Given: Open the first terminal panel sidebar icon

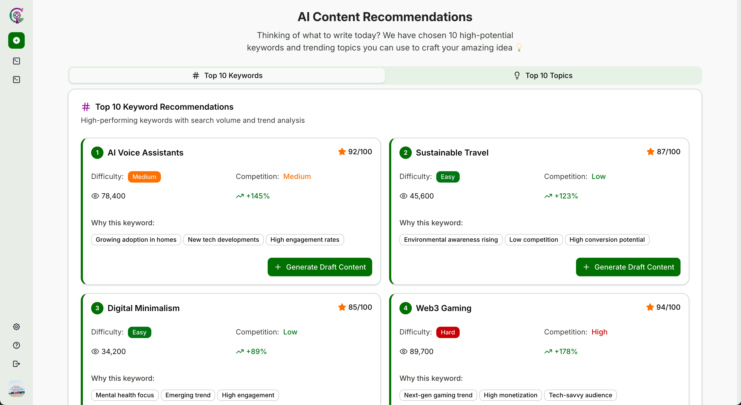Looking at the screenshot, I should 16,61.
